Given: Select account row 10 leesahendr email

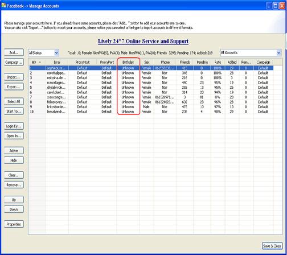Looking at the screenshot, I should [x=56, y=112].
